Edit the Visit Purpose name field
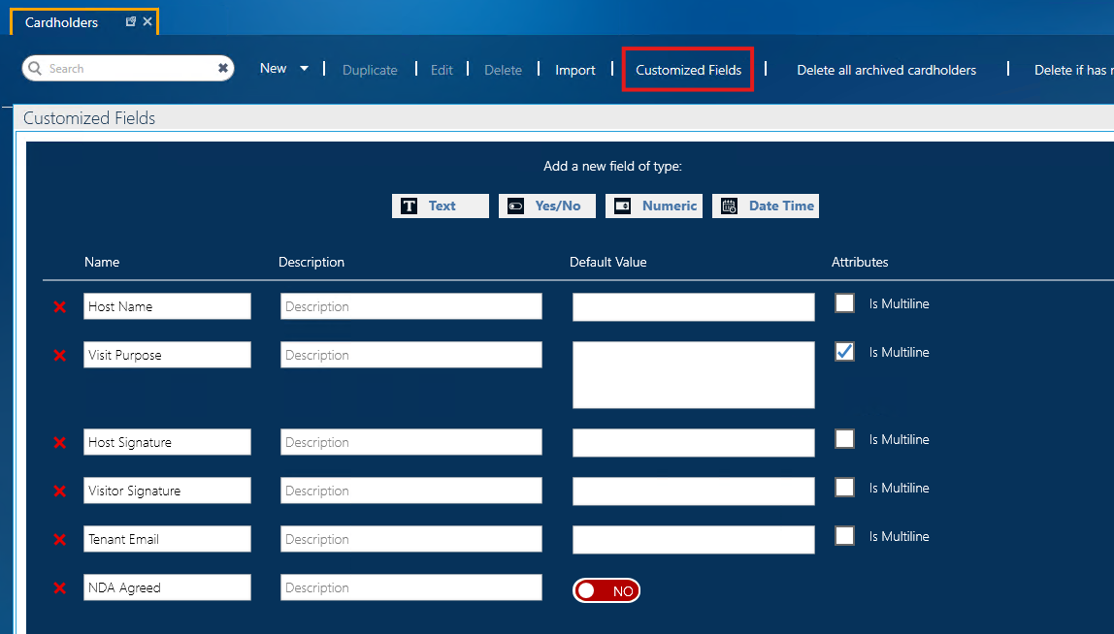 tap(167, 355)
